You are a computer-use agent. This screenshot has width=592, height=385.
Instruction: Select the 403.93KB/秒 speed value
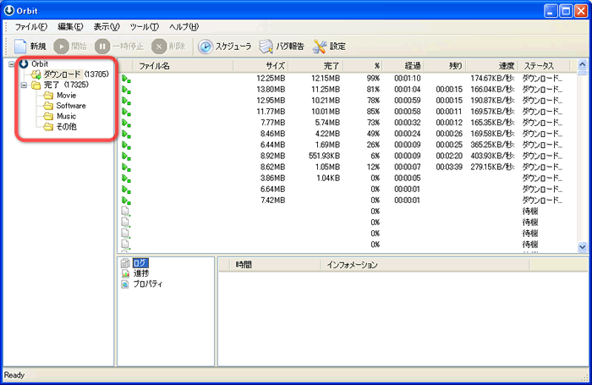492,156
